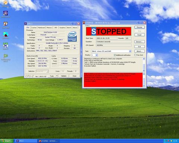The width and height of the screenshot is (179, 143).
Task: Open the Sensors dialog in ORTHOS
Action: click(x=139, y=42)
